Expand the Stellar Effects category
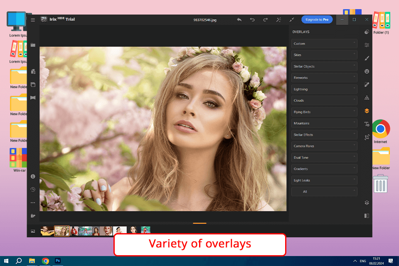This screenshot has height=266, width=399. 324,135
